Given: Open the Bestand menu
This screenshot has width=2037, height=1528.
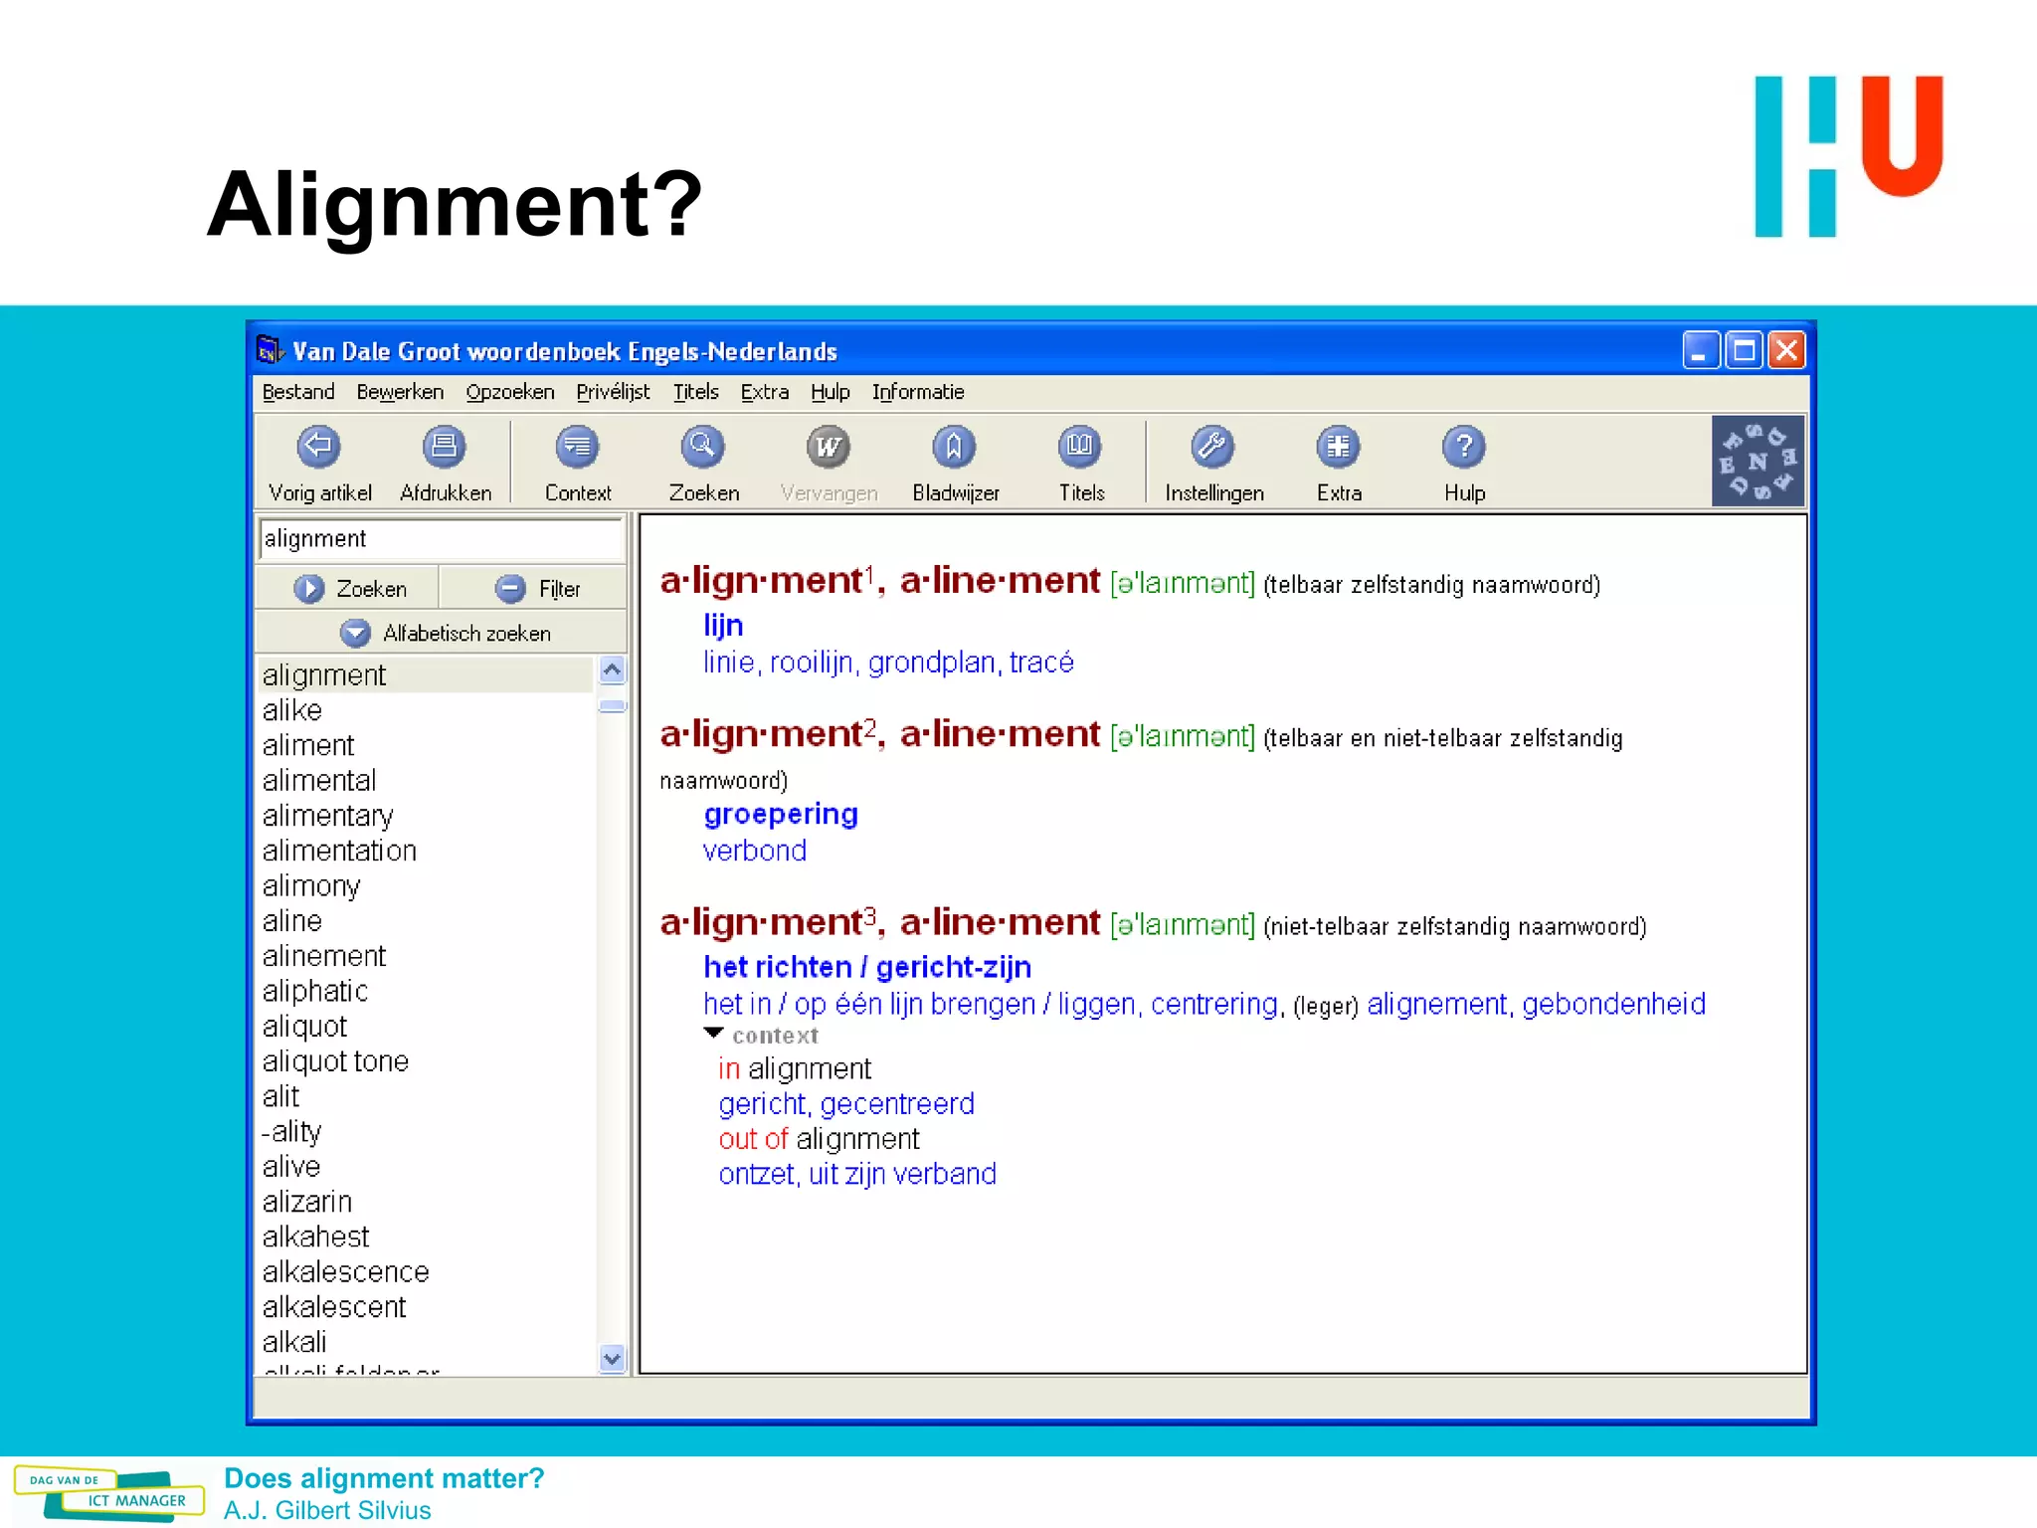Looking at the screenshot, I should coord(298,392).
